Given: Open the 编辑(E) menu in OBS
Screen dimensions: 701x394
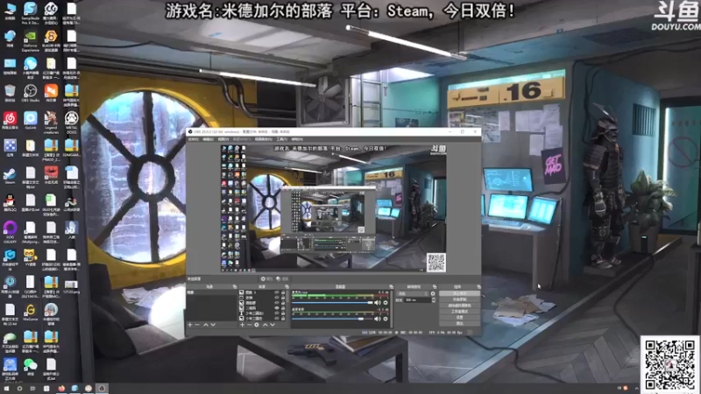Looking at the screenshot, I should click(x=209, y=139).
